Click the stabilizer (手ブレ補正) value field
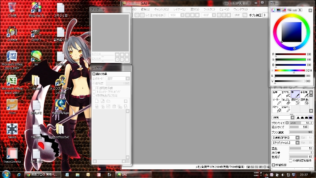The width and height of the screenshot is (316, 178). tap(265, 15)
